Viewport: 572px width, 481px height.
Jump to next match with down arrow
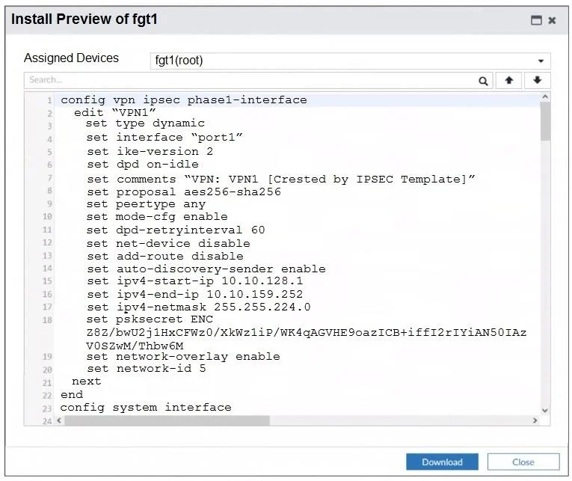click(538, 80)
